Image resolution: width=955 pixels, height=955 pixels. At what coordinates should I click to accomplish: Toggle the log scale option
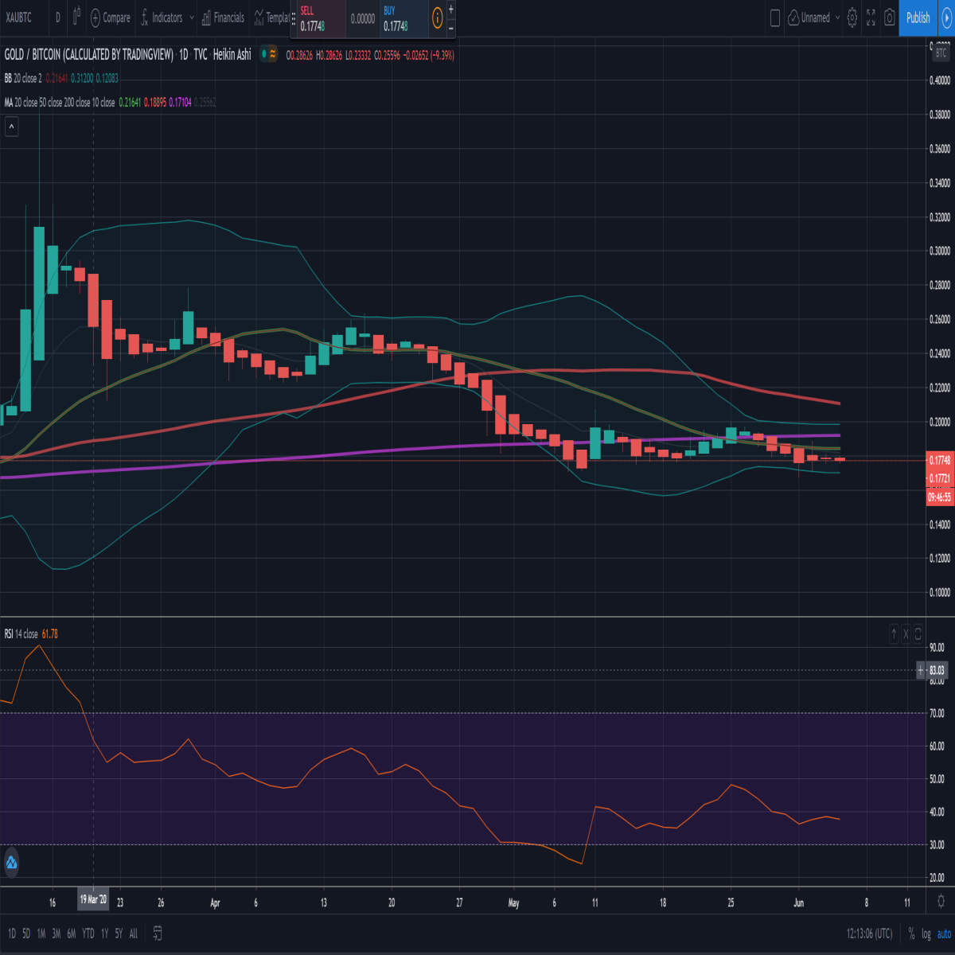click(926, 934)
